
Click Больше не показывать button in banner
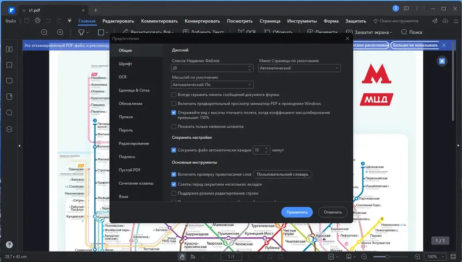(415, 45)
